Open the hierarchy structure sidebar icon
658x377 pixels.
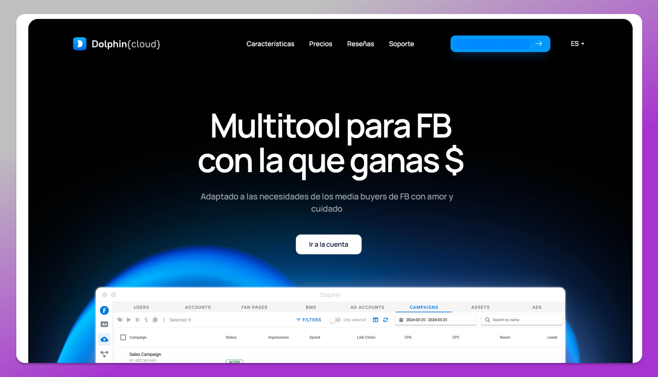pos(104,354)
